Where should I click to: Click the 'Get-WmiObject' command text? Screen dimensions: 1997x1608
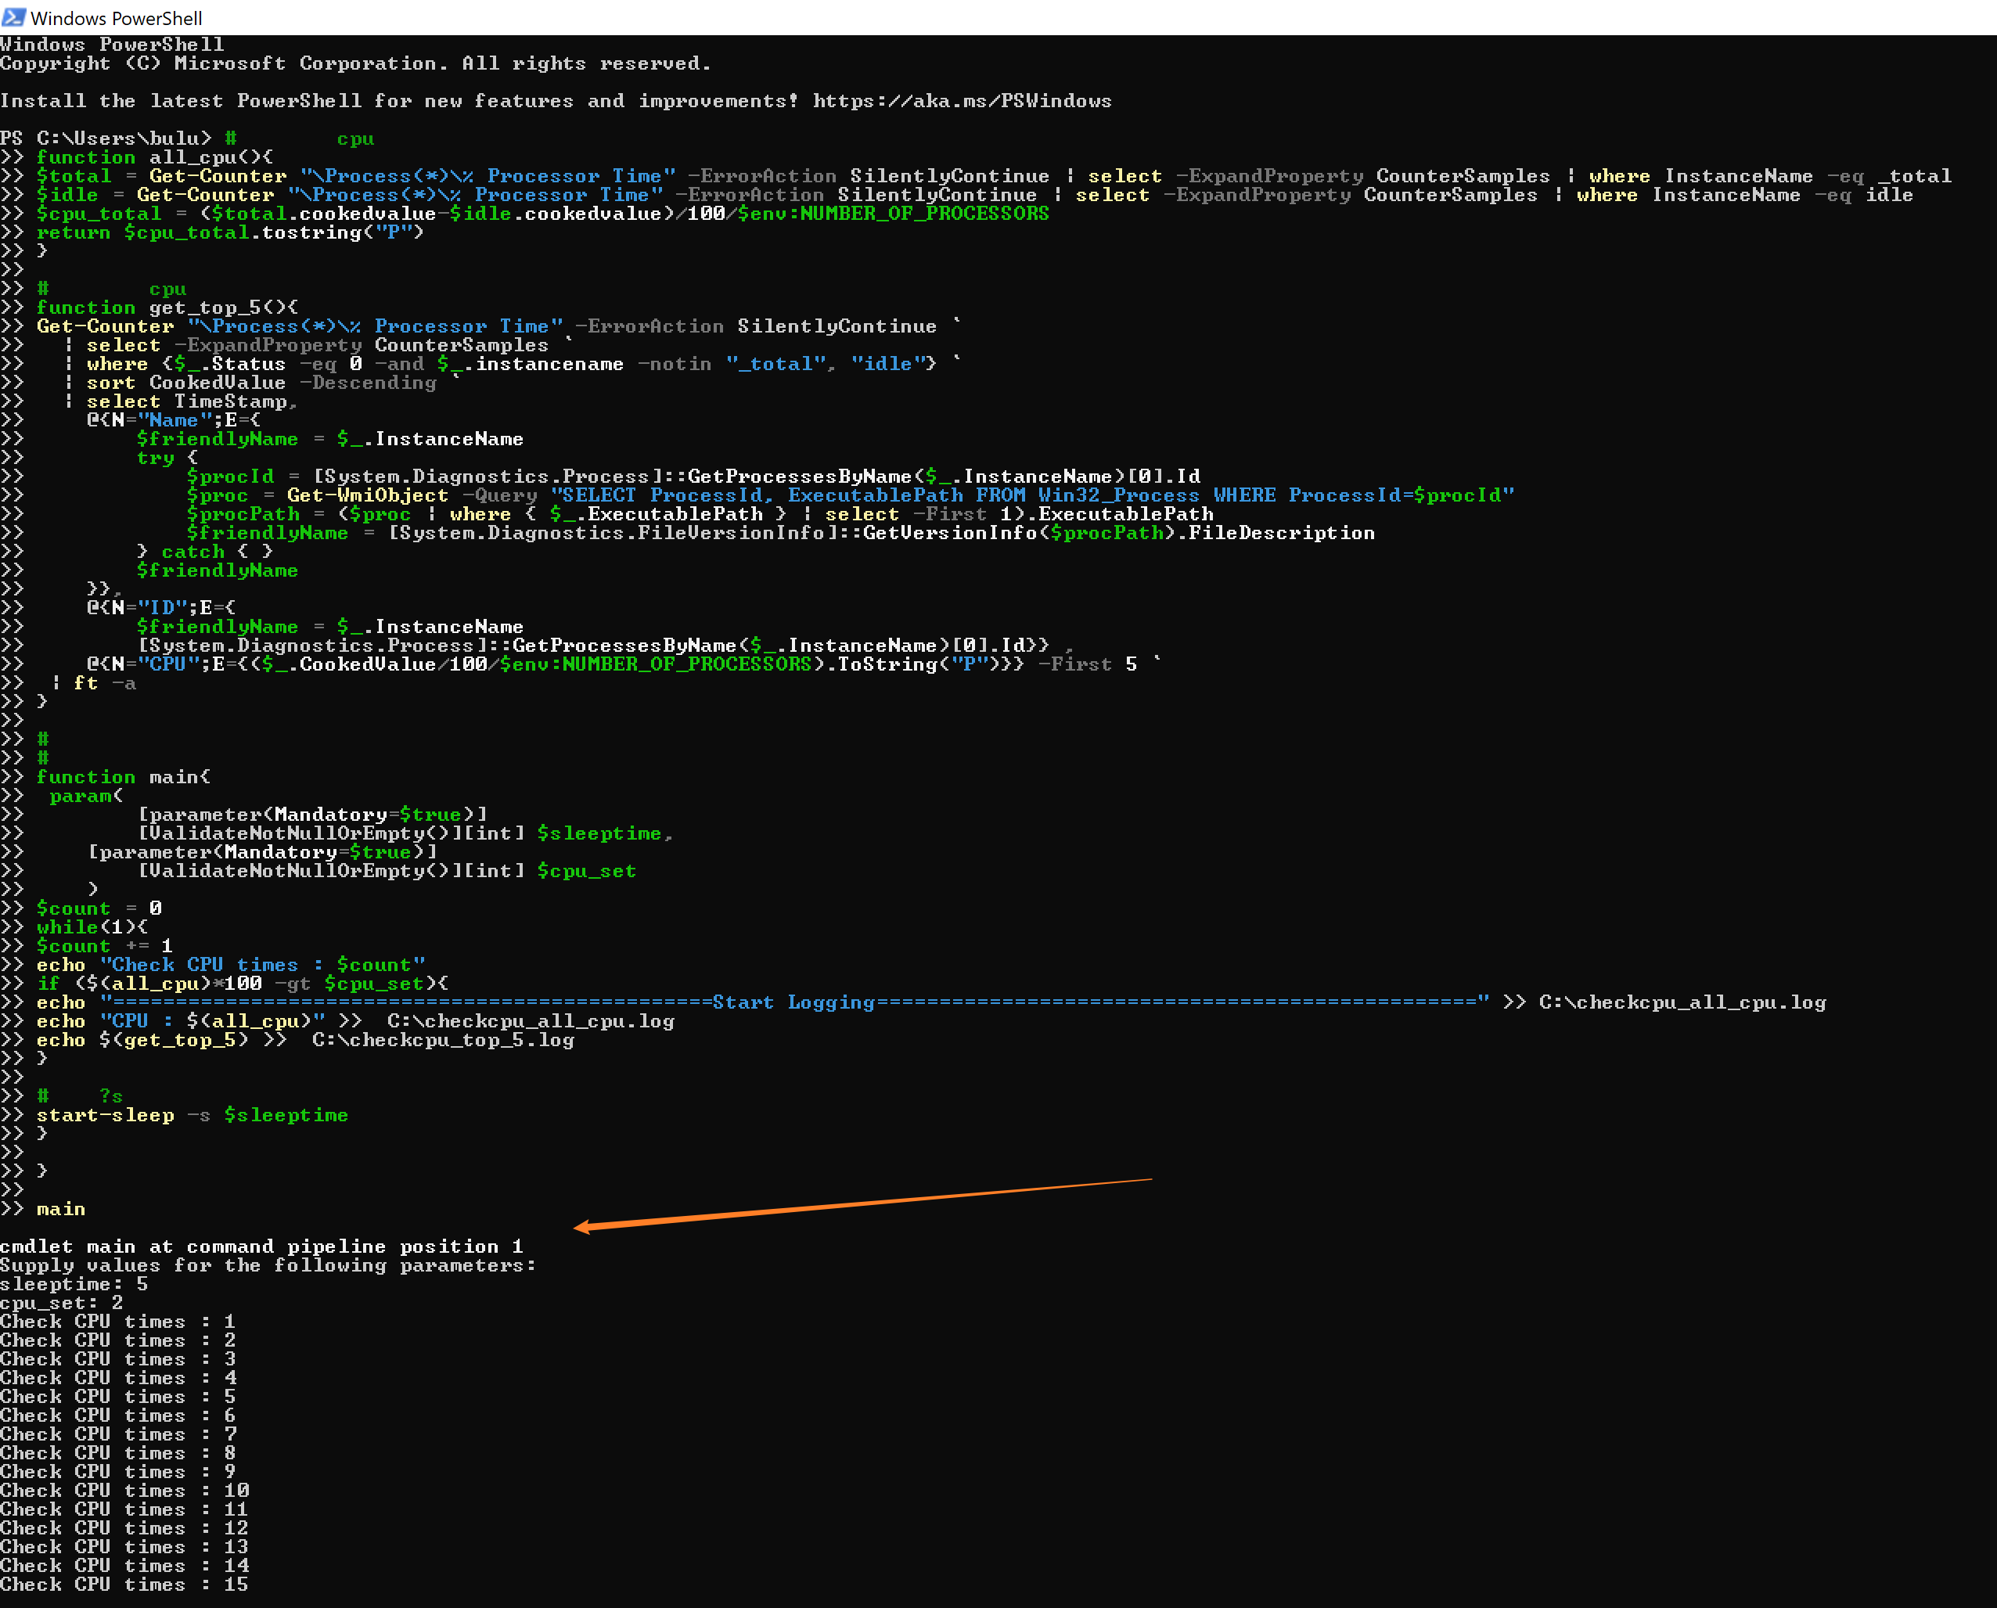(367, 495)
